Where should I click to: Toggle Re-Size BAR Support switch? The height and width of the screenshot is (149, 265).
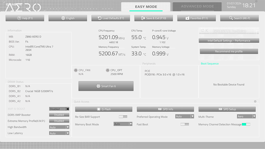tap(123, 117)
